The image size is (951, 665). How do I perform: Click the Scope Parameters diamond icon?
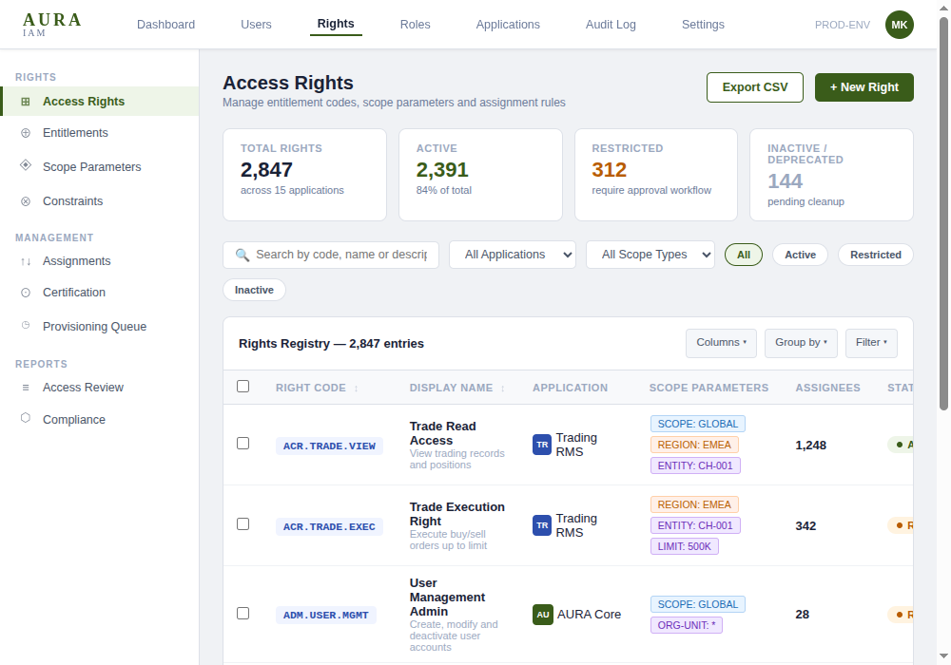[x=26, y=165]
